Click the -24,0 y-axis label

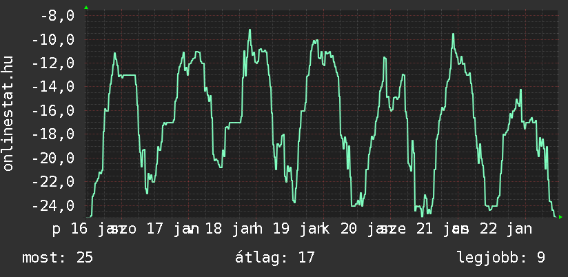pos(52,206)
